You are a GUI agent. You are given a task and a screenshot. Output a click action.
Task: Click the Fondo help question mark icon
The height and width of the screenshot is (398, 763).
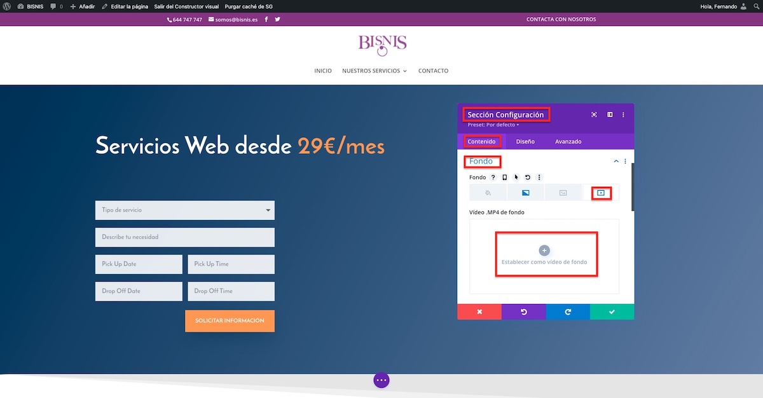(493, 177)
